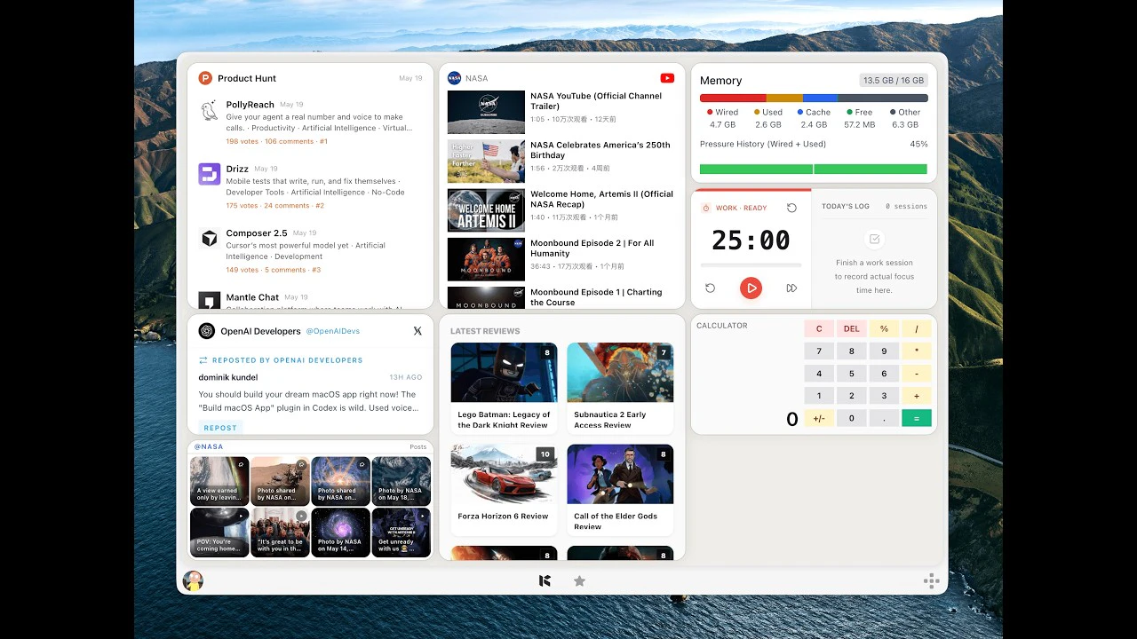The width and height of the screenshot is (1137, 639).
Task: Open the favorites star in bottom bar
Action: (579, 581)
